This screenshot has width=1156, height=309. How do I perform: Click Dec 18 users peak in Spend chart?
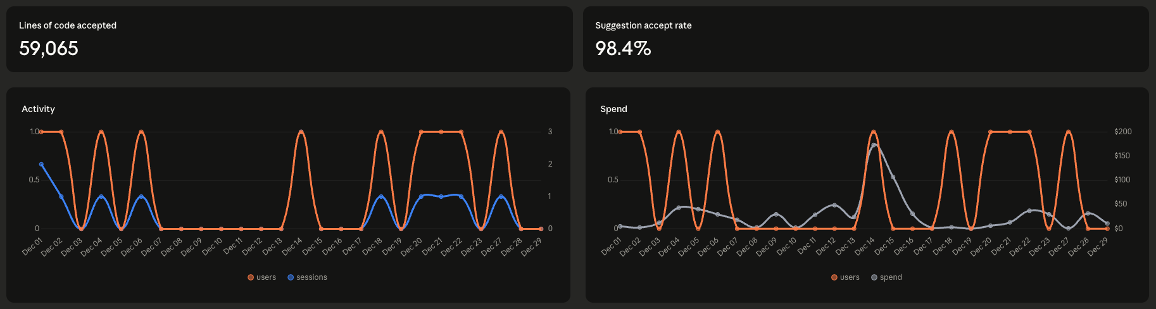[x=952, y=132]
